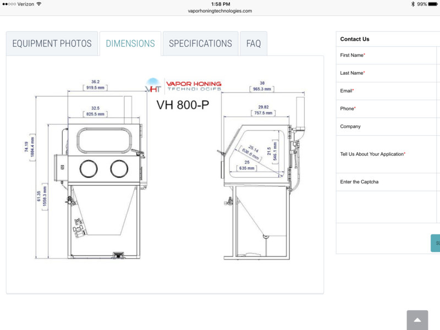The image size is (440, 330).
Task: Click the Company field label
Action: point(350,127)
